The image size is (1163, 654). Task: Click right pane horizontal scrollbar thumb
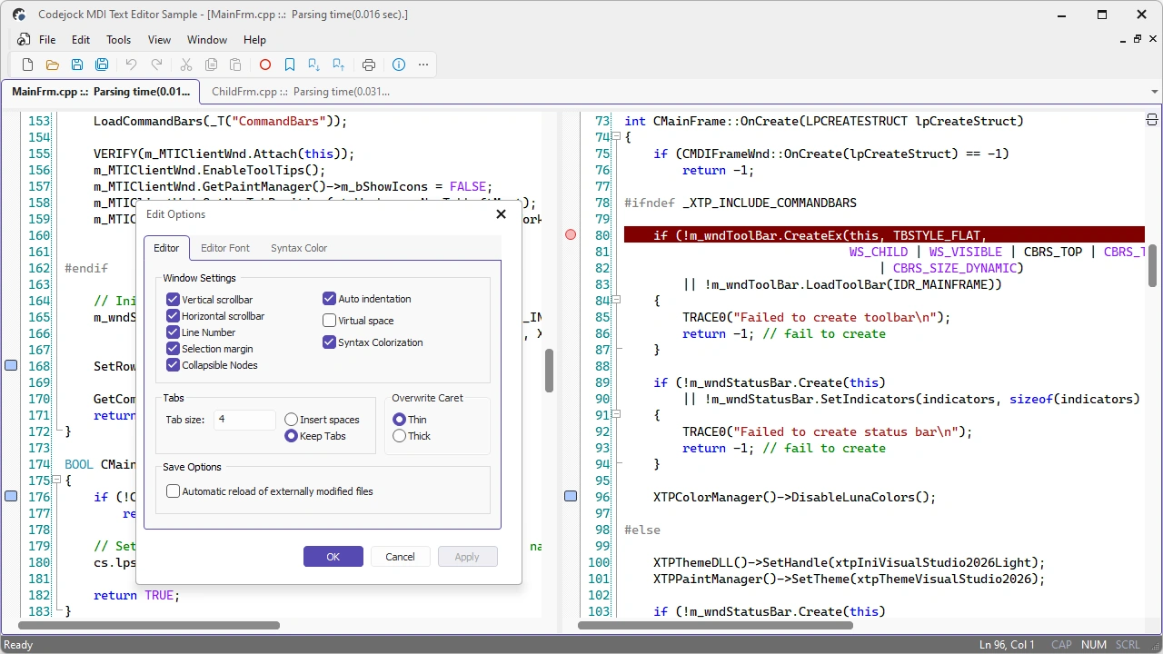[716, 626]
